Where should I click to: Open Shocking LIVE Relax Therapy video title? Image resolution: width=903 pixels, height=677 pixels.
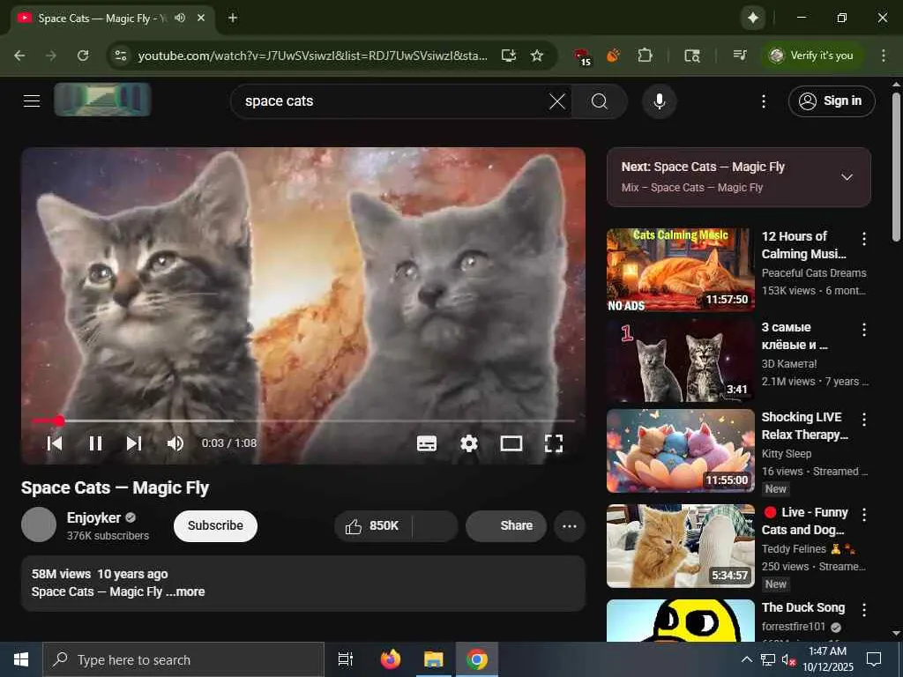(804, 426)
